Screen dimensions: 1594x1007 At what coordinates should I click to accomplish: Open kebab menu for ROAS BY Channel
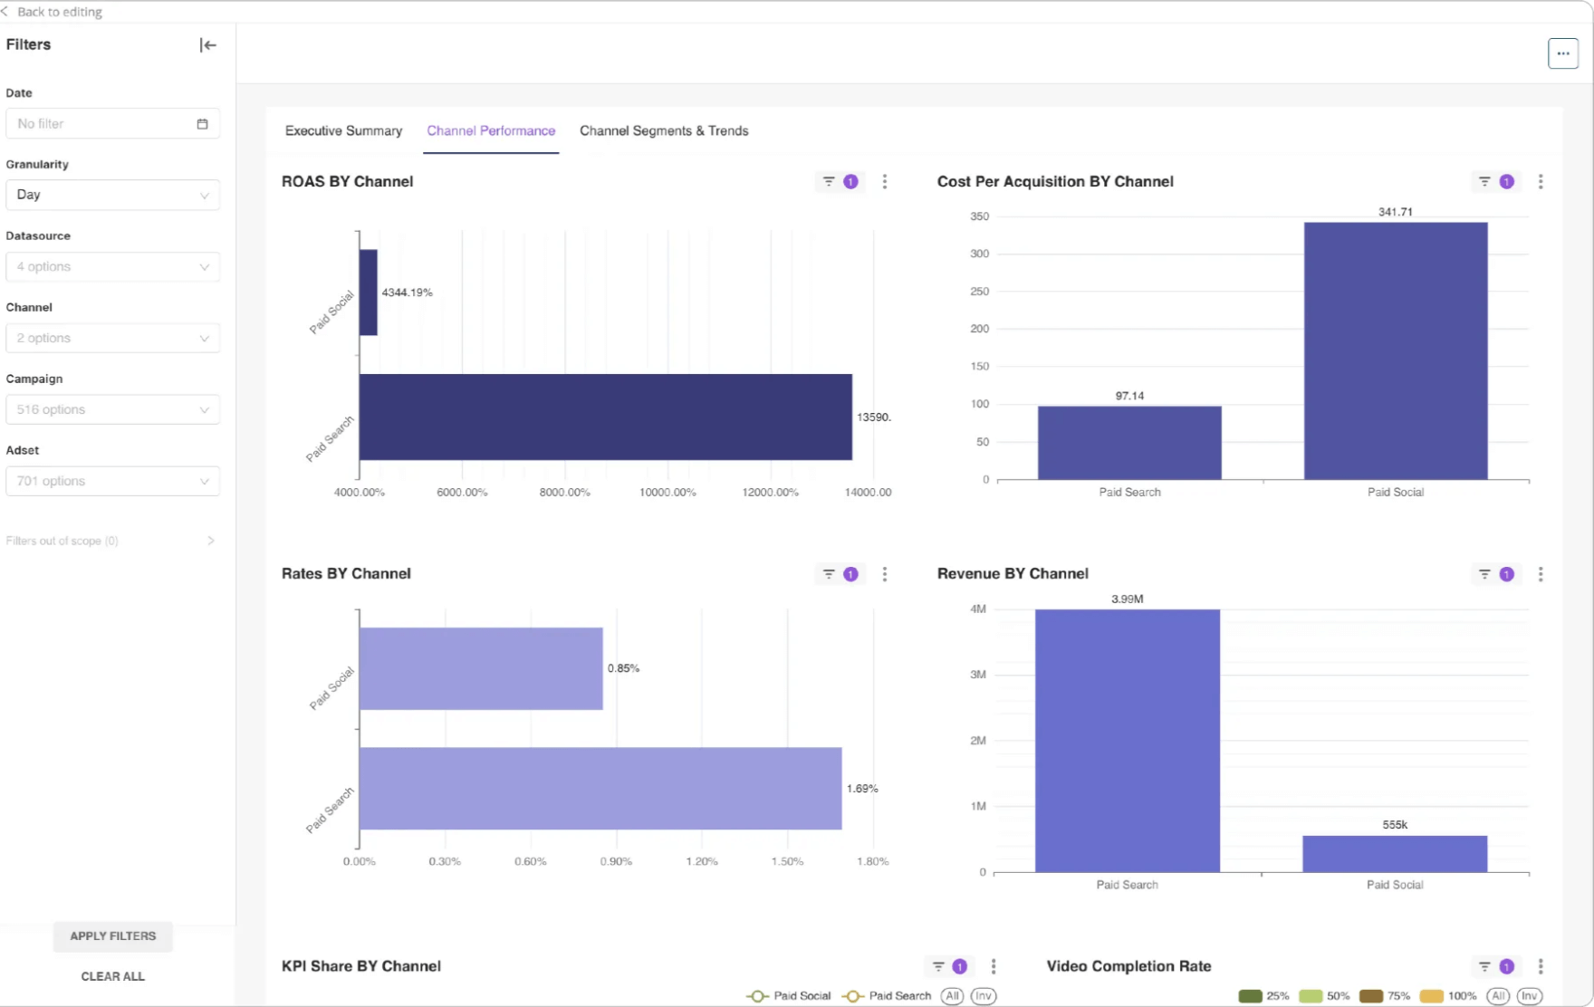885,182
